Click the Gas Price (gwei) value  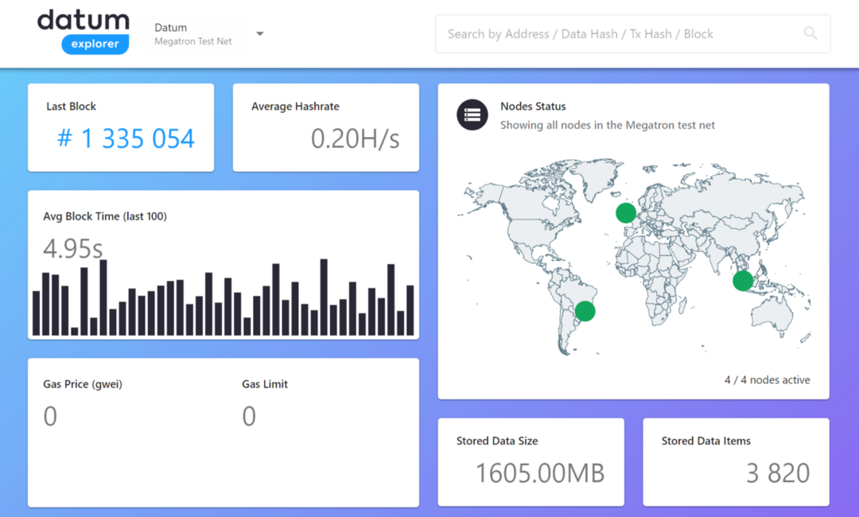(x=50, y=416)
